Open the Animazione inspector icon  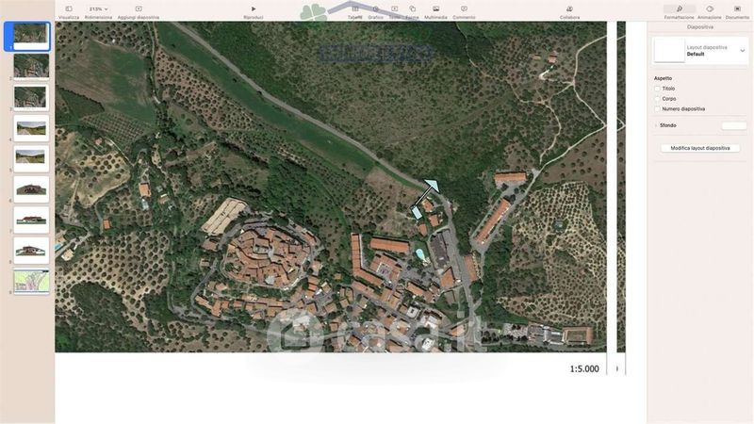(x=710, y=8)
